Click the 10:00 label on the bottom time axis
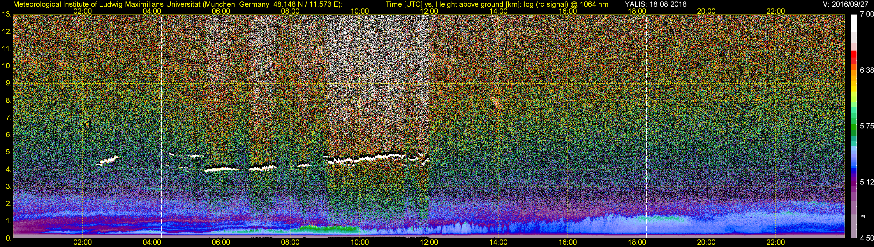The height and width of the screenshot is (247, 874). [x=360, y=242]
